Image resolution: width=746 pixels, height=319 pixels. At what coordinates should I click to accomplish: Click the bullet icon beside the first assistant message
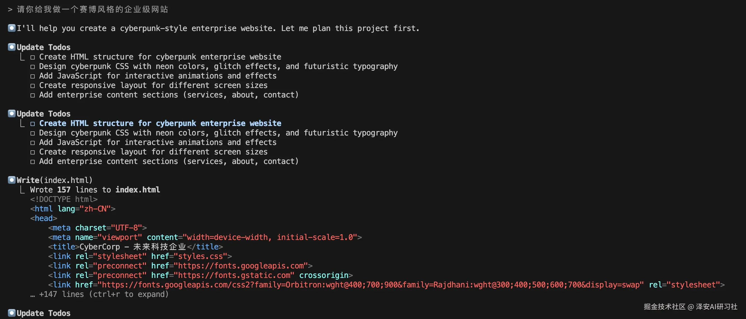(x=11, y=28)
